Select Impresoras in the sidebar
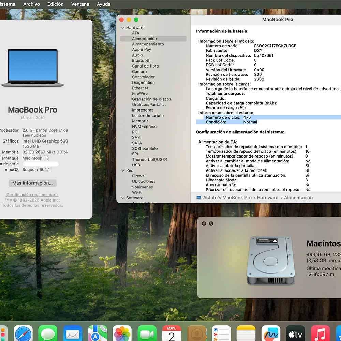This screenshot has width=341, height=341. [143, 110]
